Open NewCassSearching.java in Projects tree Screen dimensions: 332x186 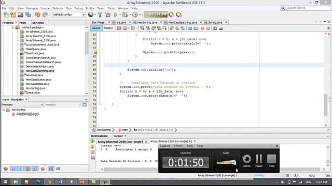[40, 71]
